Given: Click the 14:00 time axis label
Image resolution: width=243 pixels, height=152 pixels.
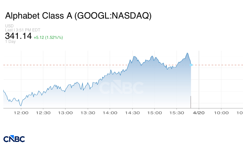Looking at the screenshot, I should click(110, 112).
